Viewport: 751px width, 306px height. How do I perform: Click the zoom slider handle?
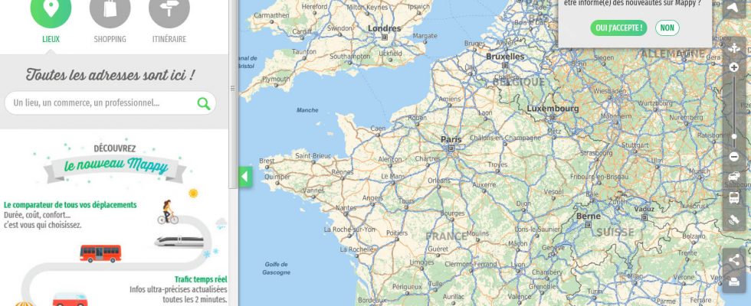(734, 136)
